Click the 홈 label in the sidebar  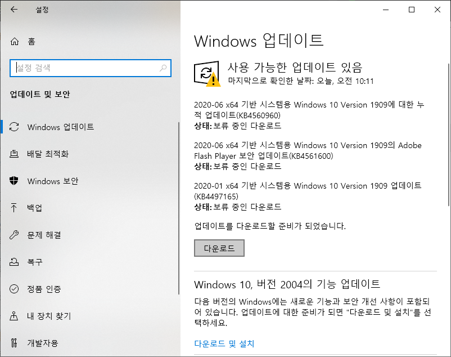coord(31,42)
